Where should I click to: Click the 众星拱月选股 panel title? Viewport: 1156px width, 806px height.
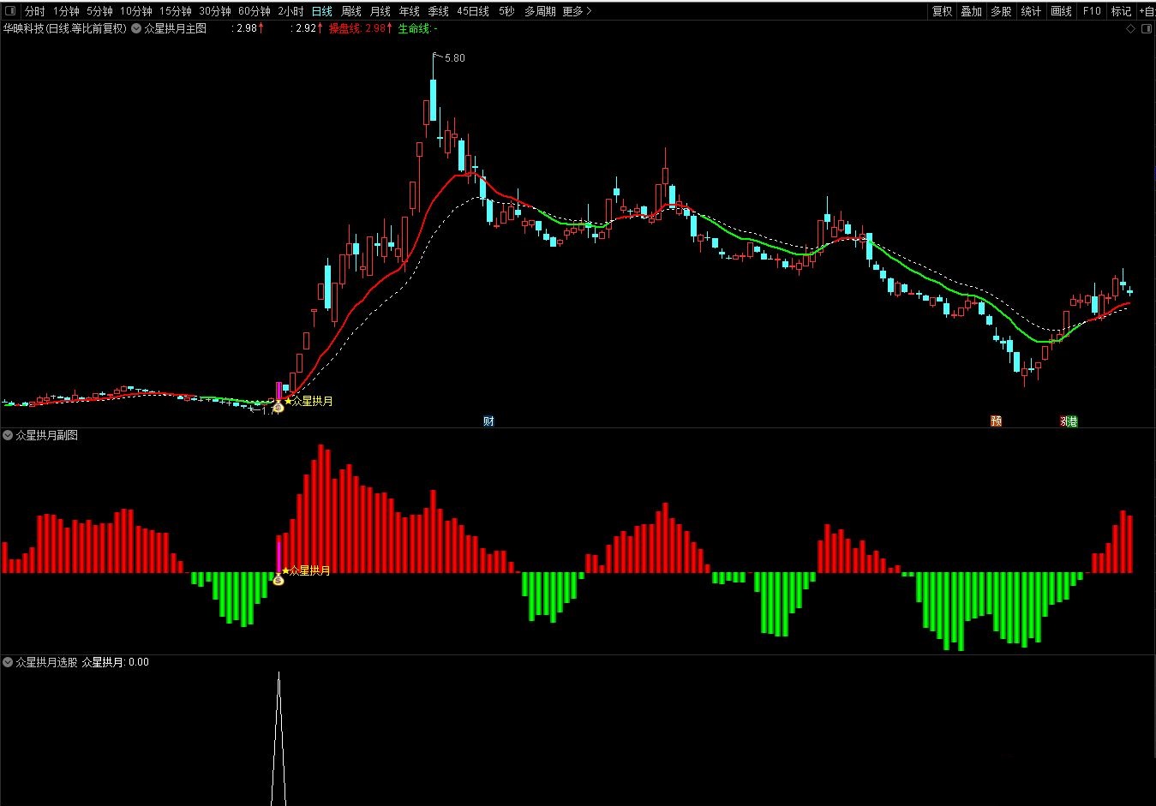point(47,662)
